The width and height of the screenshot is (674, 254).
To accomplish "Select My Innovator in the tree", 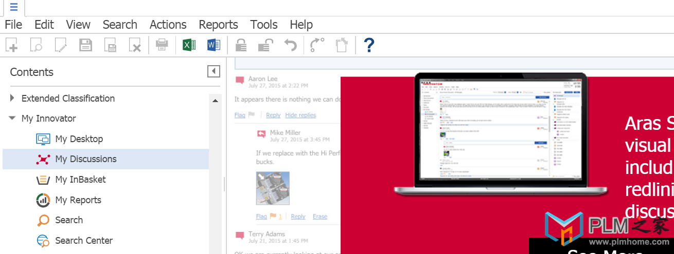I will point(49,119).
